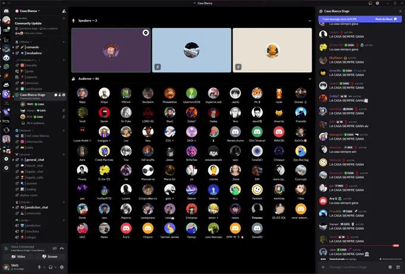Click audience member Chapiro avatar
The height and width of the screenshot is (274, 405).
pyautogui.click(x=148, y=228)
